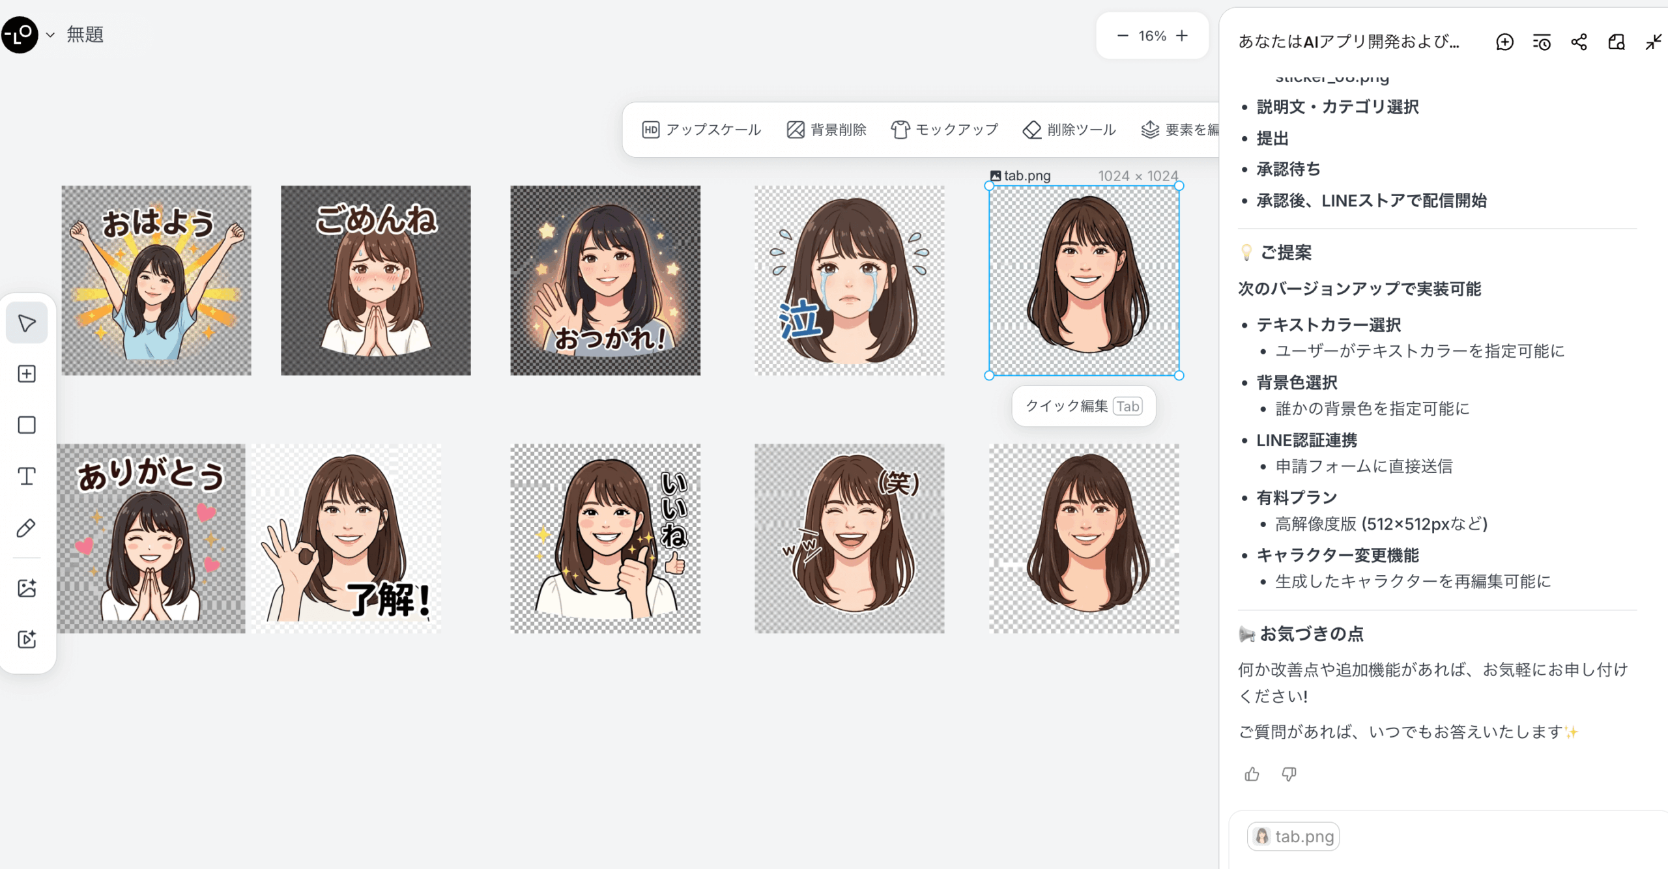Image resolution: width=1668 pixels, height=869 pixels.
Task: Select the pencil editing tool
Action: (x=26, y=528)
